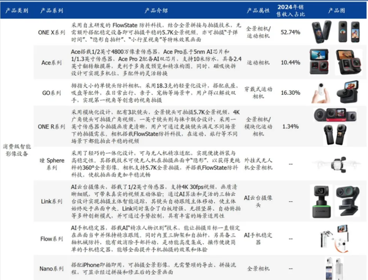The width and height of the screenshot is (368, 280).
Task: Click the ONE R series description text
Action: [156, 127]
